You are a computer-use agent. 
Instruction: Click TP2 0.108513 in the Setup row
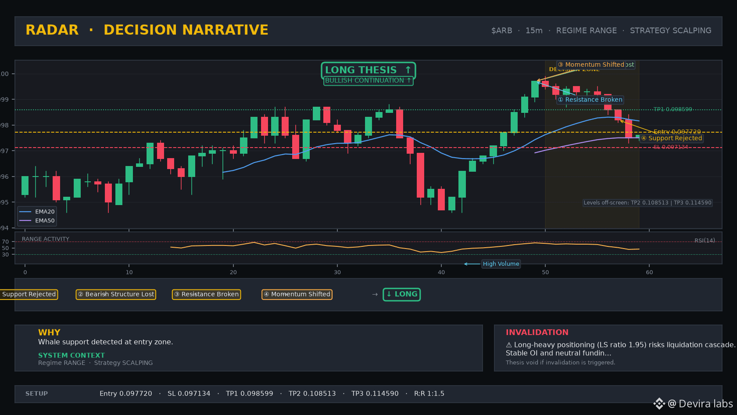[x=312, y=393]
